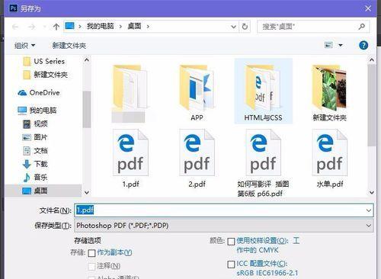
Task: Open 下载 folder in sidebar
Action: point(35,164)
